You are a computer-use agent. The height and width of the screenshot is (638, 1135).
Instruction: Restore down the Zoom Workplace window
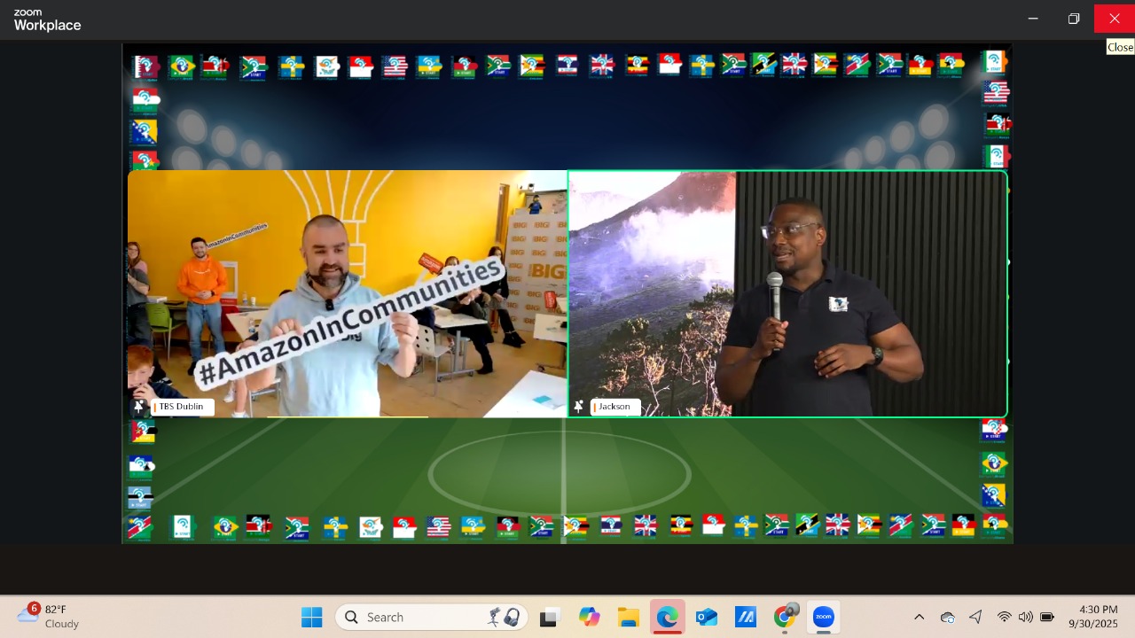coord(1074,19)
